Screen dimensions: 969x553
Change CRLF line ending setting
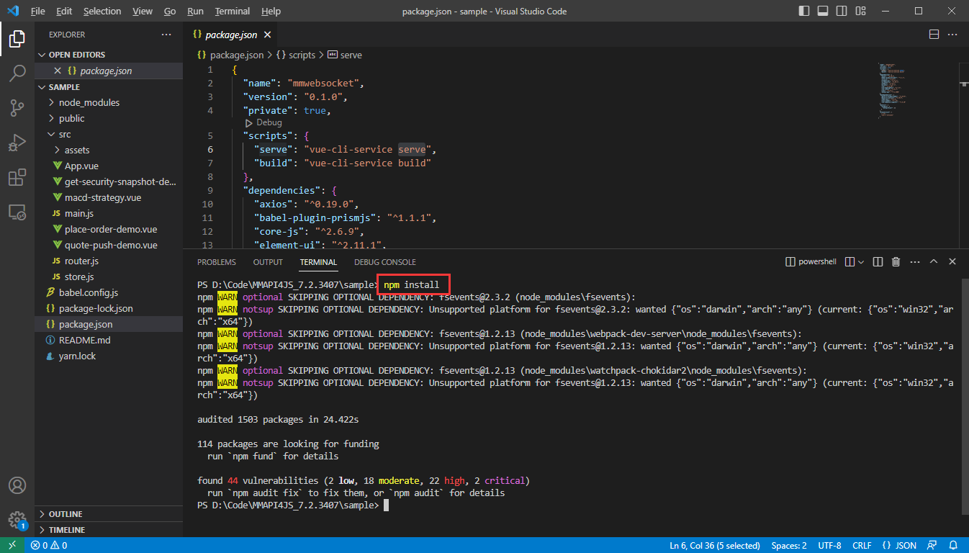(862, 546)
